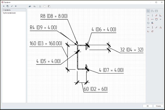Select the Труба профильная list entry

pos(14,13)
